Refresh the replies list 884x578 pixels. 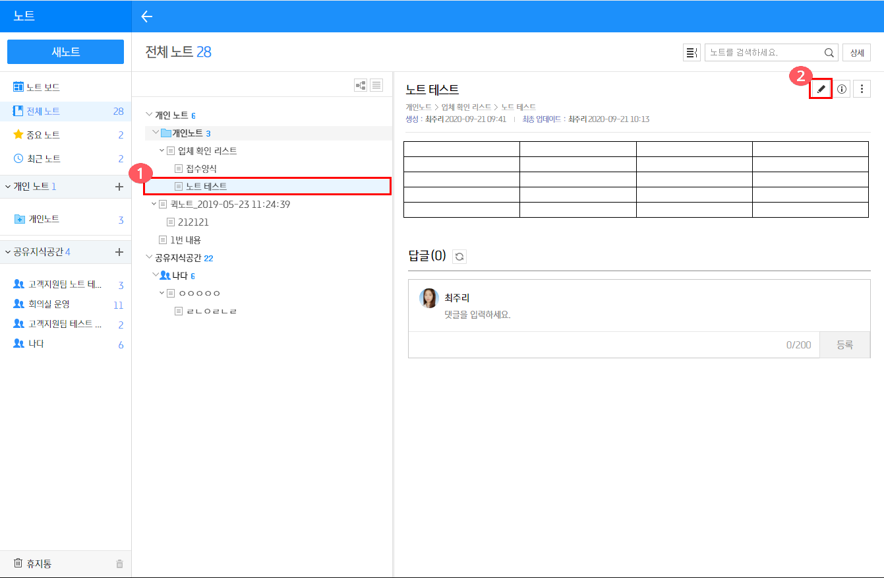click(459, 257)
